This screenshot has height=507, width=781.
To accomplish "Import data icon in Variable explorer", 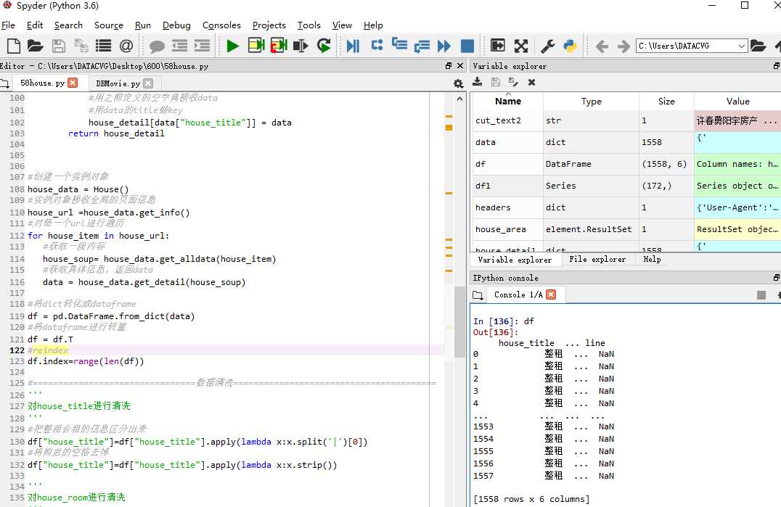I will tap(478, 83).
